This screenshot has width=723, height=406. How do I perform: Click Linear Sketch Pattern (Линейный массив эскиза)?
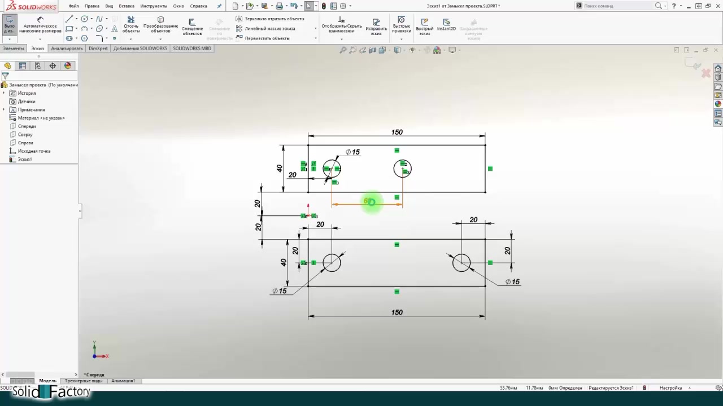click(x=265, y=29)
